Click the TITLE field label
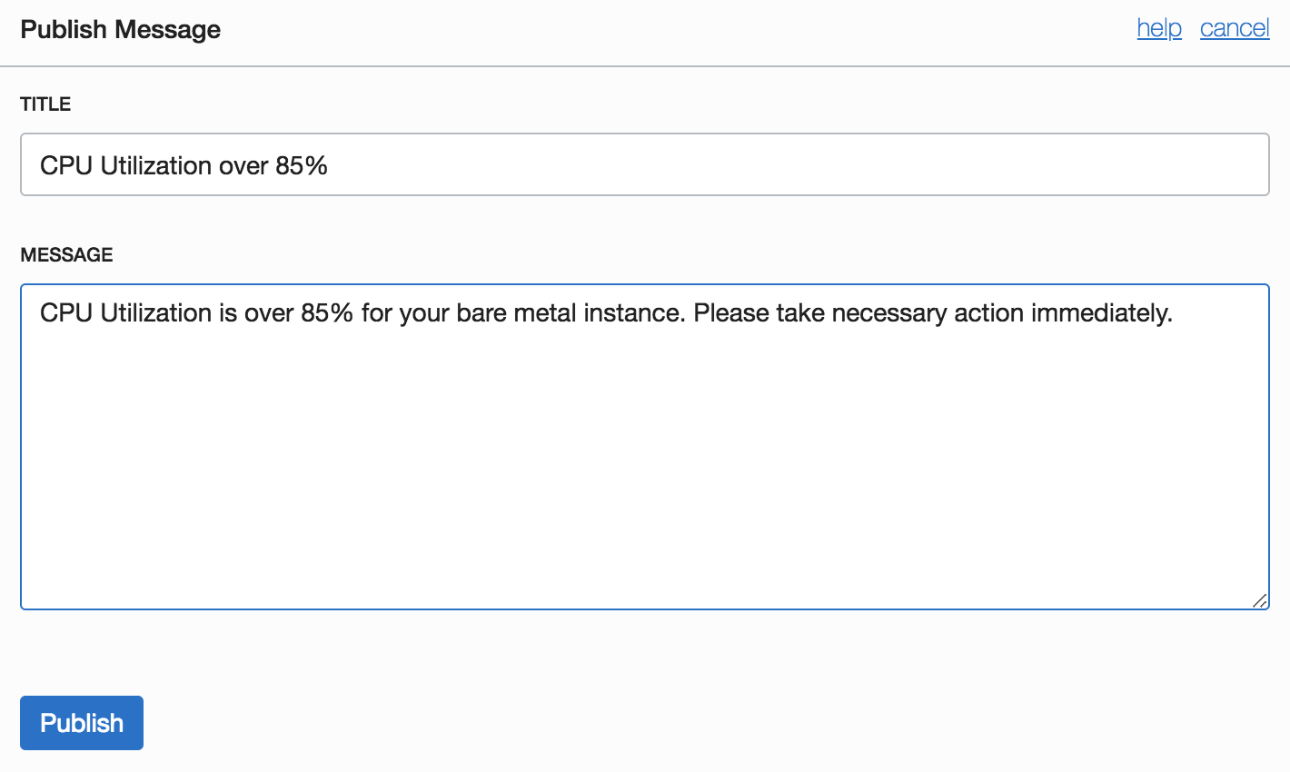The height and width of the screenshot is (772, 1290). point(45,104)
